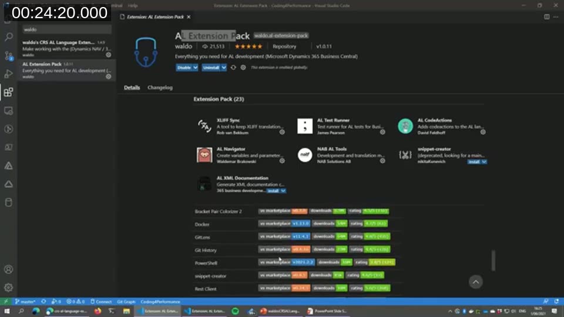Open the Source Control view
Image resolution: width=564 pixels, height=317 pixels.
click(x=9, y=55)
